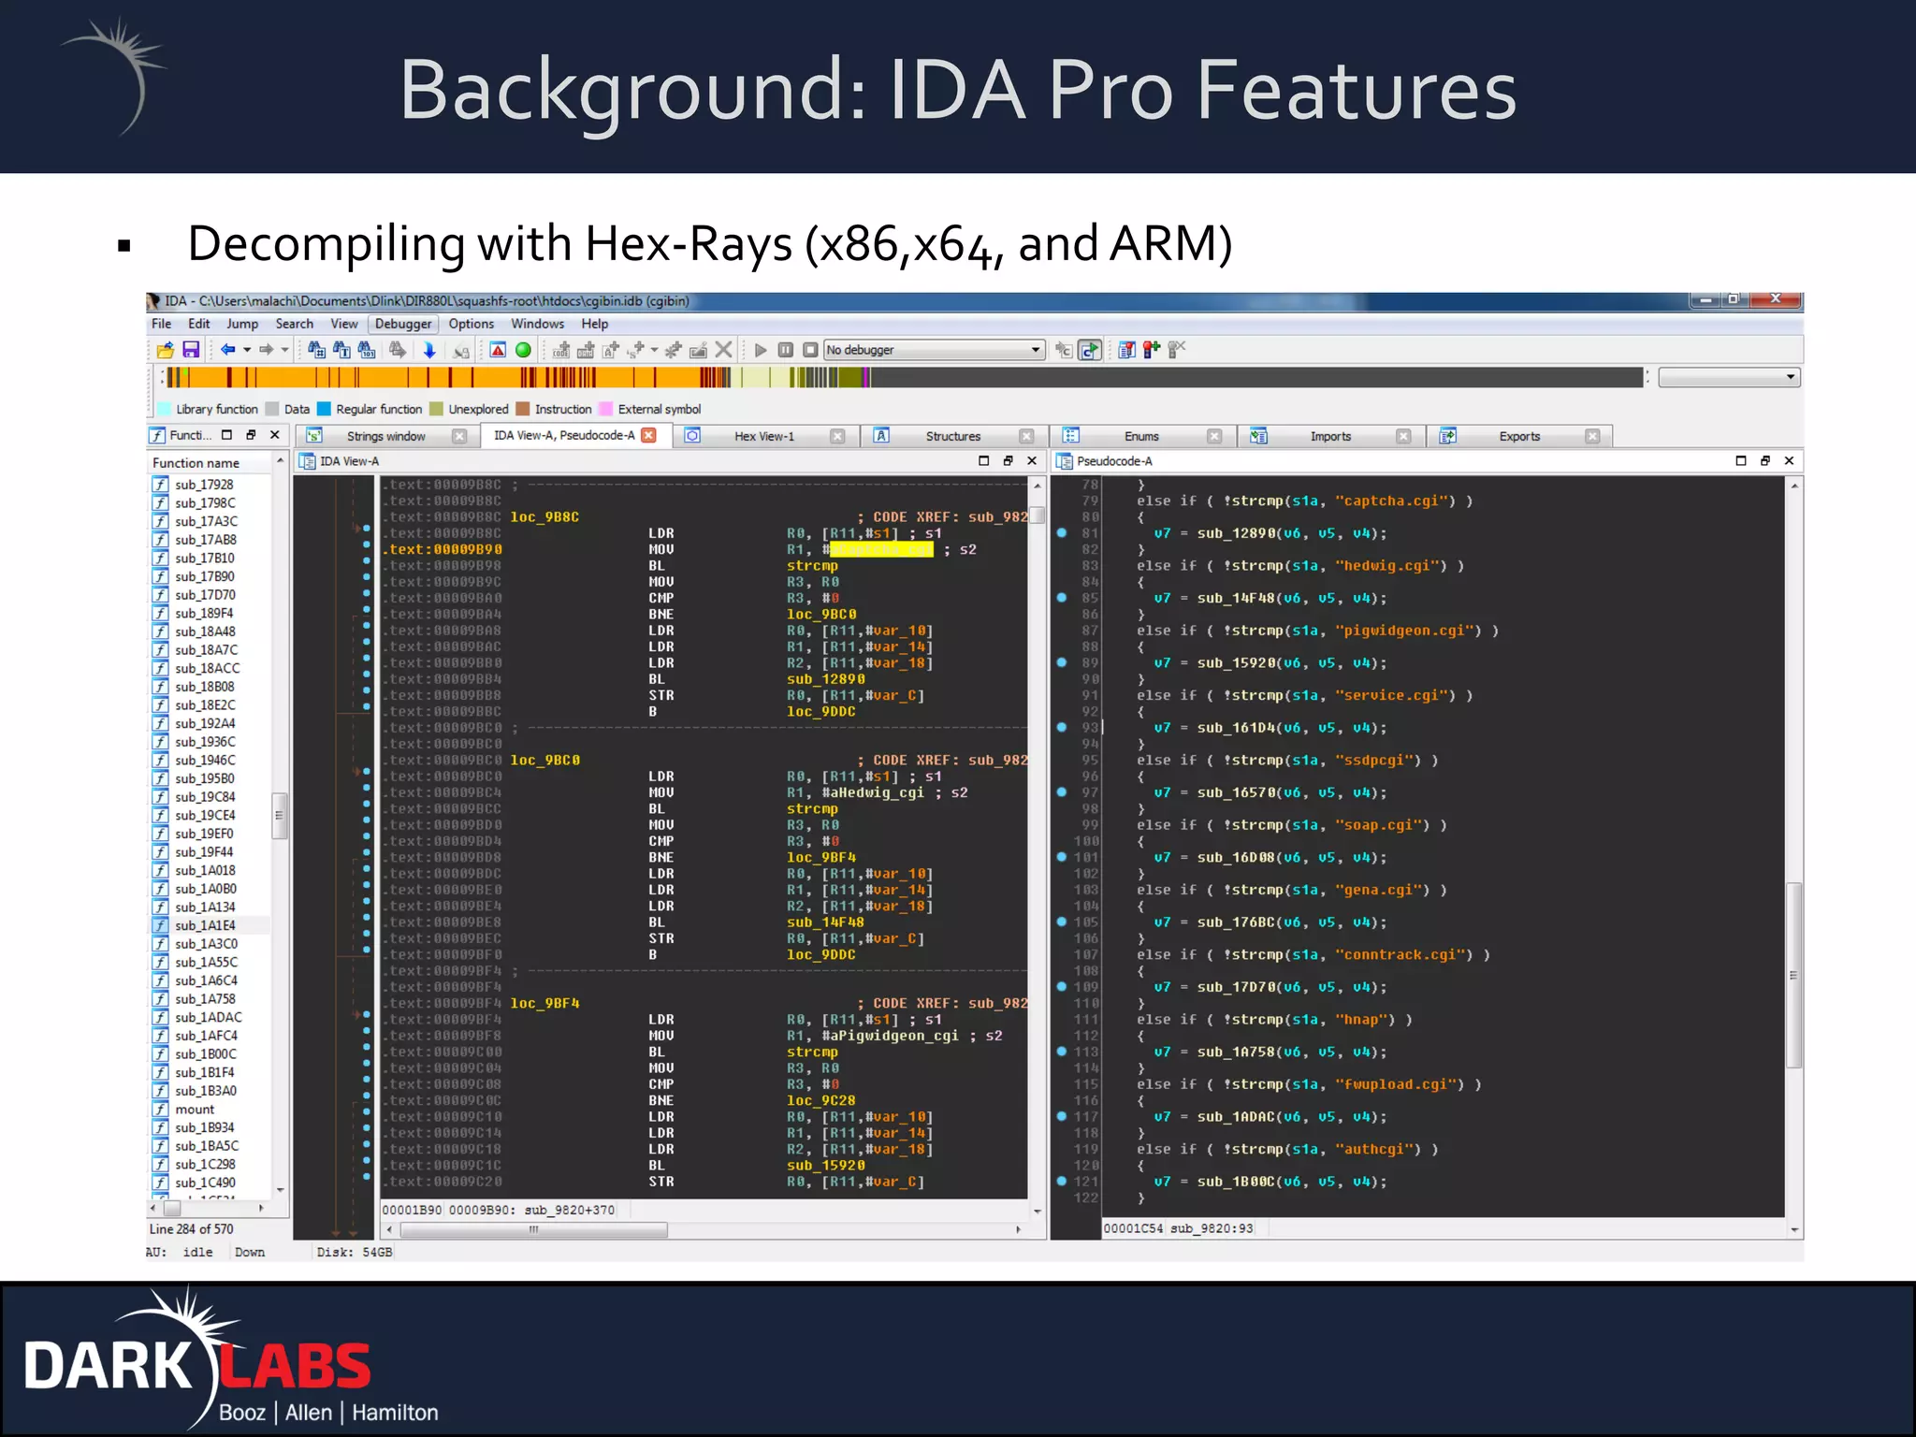Click the blue down arrow toolbar icon
This screenshot has width=1916, height=1437.
pos(429,350)
